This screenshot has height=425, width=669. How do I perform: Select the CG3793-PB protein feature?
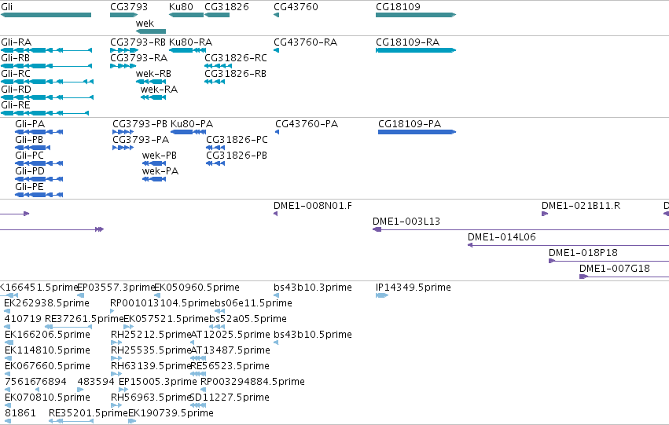coord(123,132)
